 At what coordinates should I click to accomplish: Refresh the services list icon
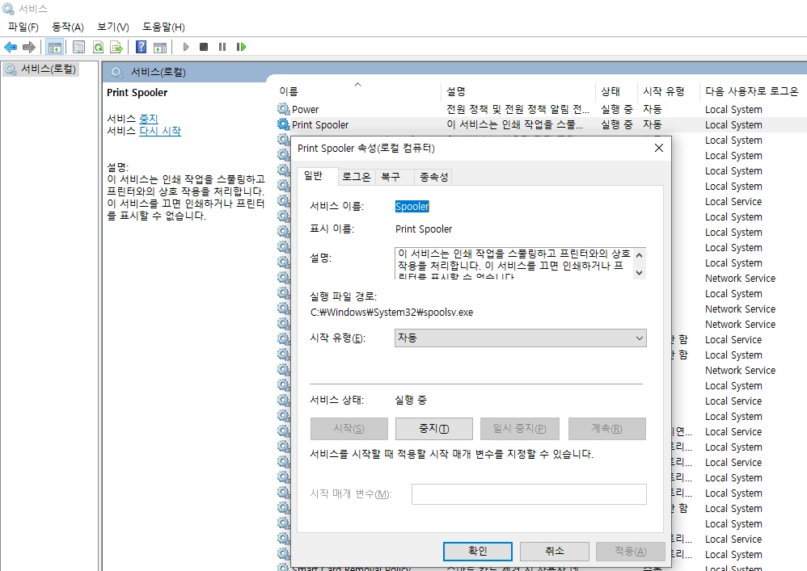[98, 48]
